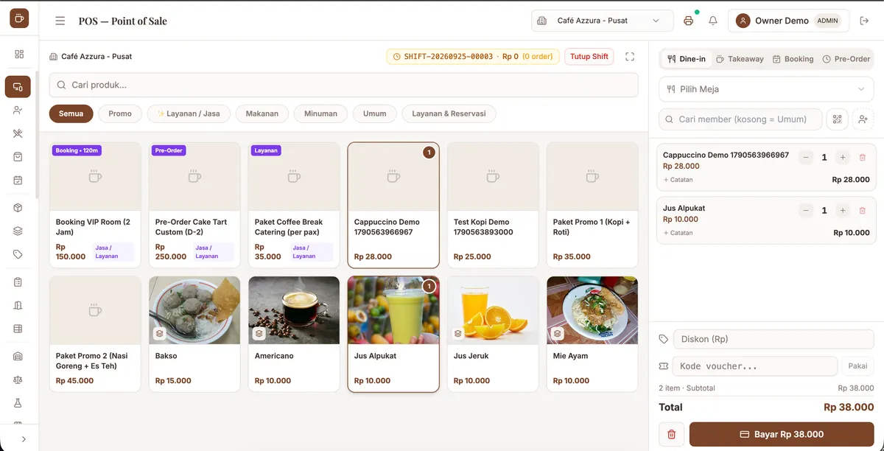Open the shopping bag icon in sidebar
Screen dimensions: 884x451
click(x=18, y=157)
